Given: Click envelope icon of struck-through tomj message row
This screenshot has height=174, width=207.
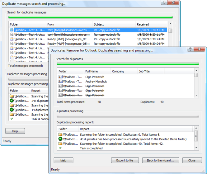Looking at the screenshot, I should click(12, 35).
